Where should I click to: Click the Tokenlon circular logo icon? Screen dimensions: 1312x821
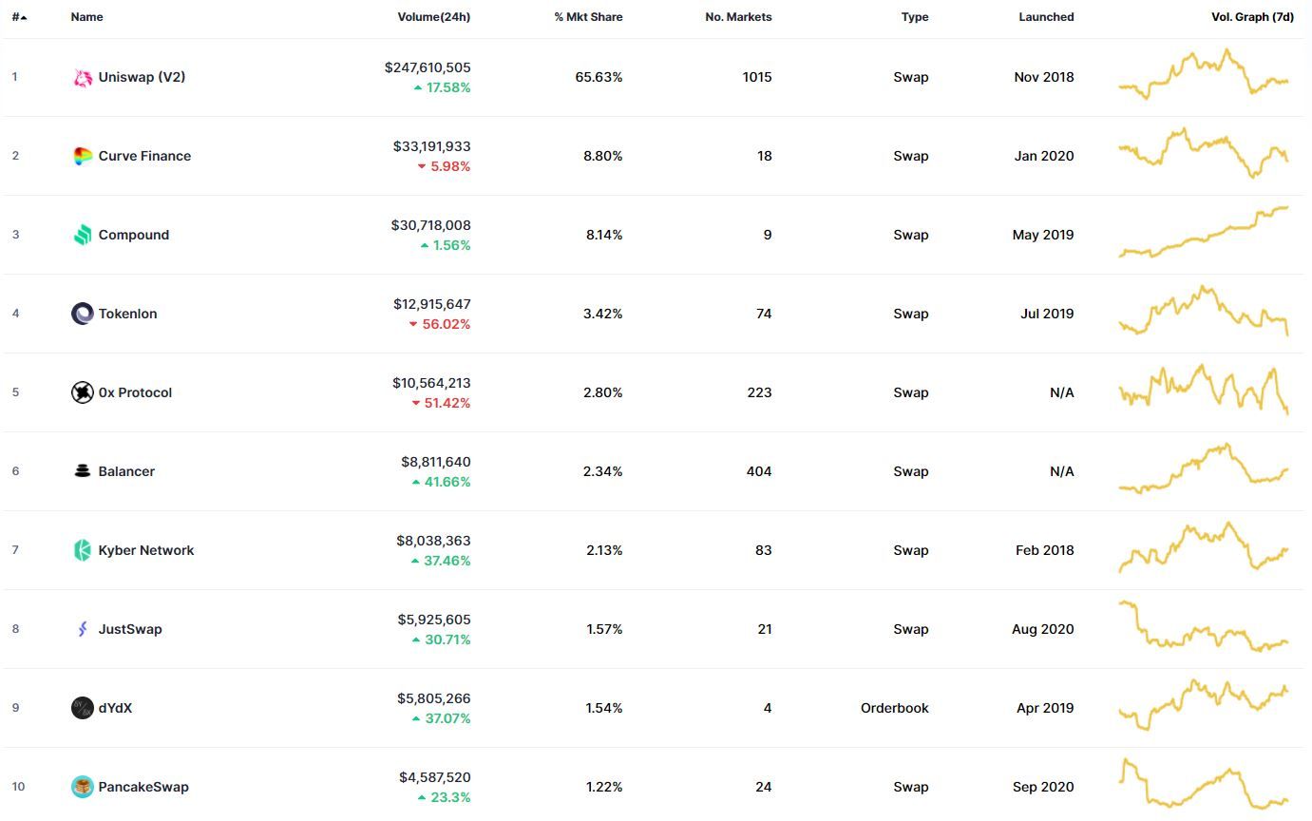(x=83, y=314)
